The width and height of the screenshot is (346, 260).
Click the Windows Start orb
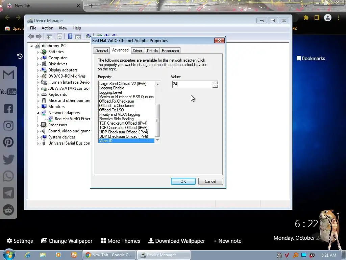pos(9,255)
